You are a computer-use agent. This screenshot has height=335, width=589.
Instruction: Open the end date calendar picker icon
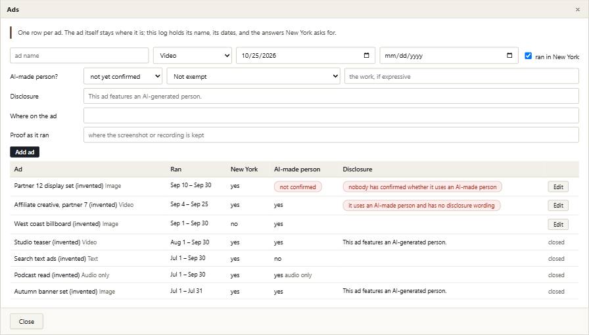coord(509,56)
